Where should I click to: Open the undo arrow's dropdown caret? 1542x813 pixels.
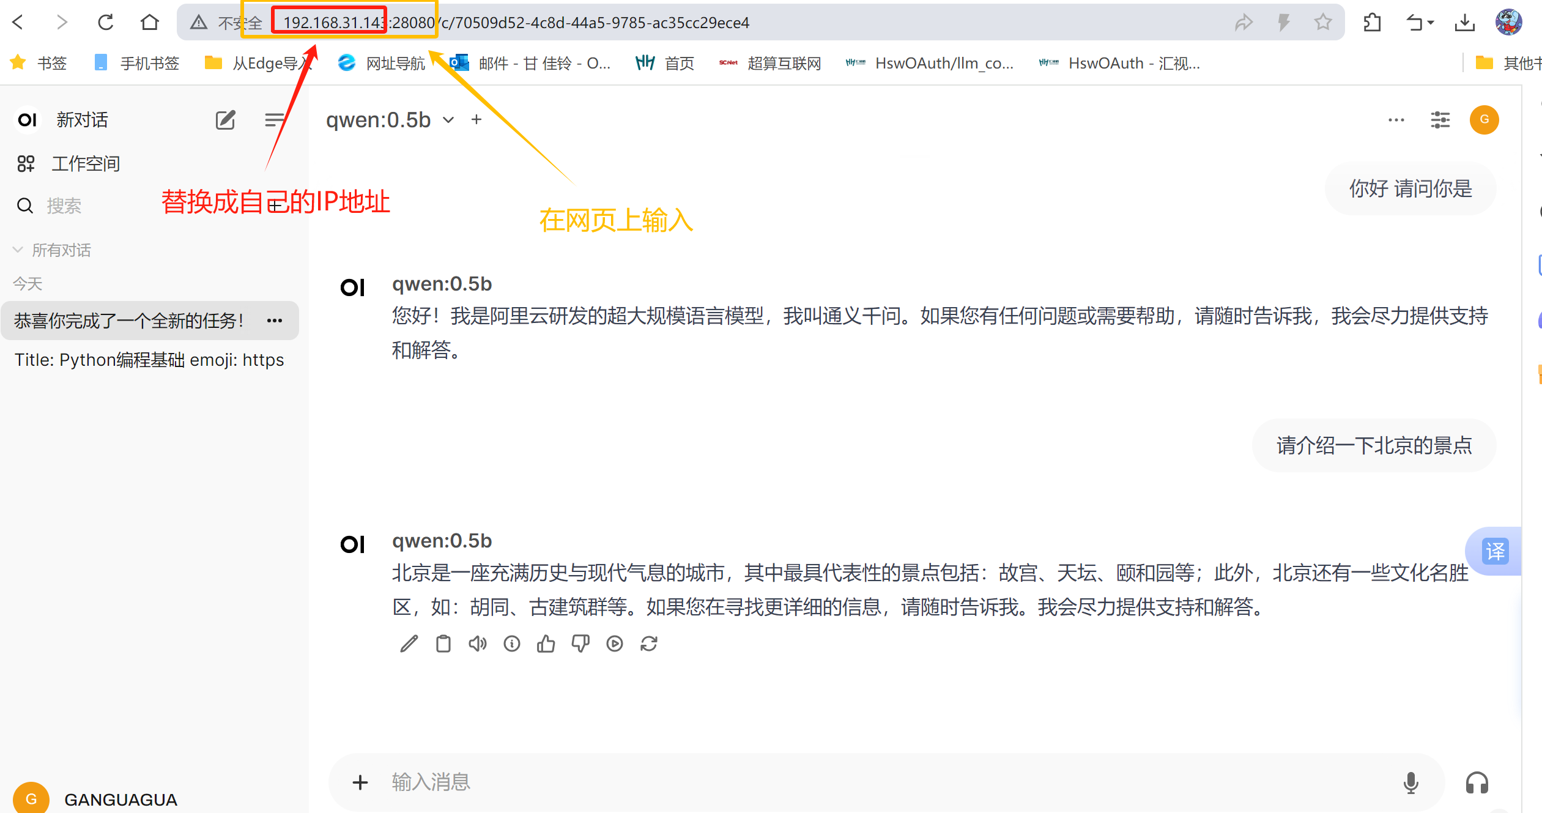1431,23
